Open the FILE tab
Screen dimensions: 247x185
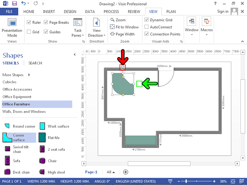coord(9,12)
